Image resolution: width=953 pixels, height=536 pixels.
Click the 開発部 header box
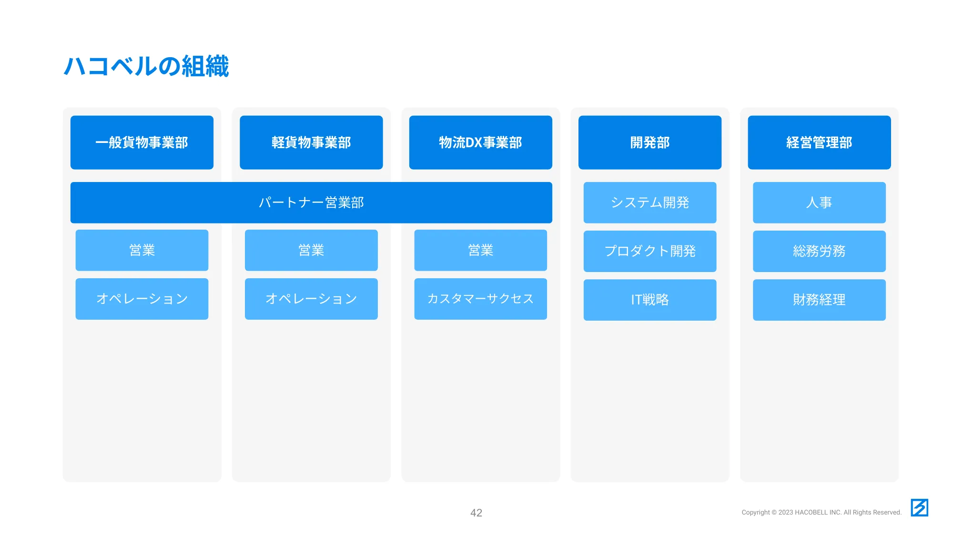tap(650, 142)
